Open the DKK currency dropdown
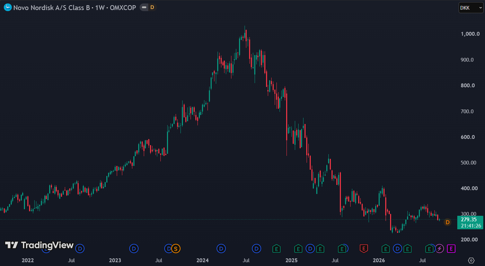 coord(470,8)
